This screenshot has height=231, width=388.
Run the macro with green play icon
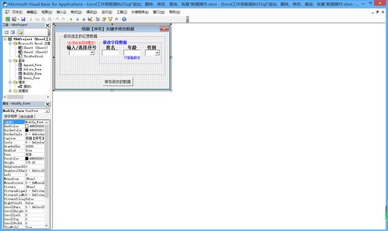click(x=72, y=19)
